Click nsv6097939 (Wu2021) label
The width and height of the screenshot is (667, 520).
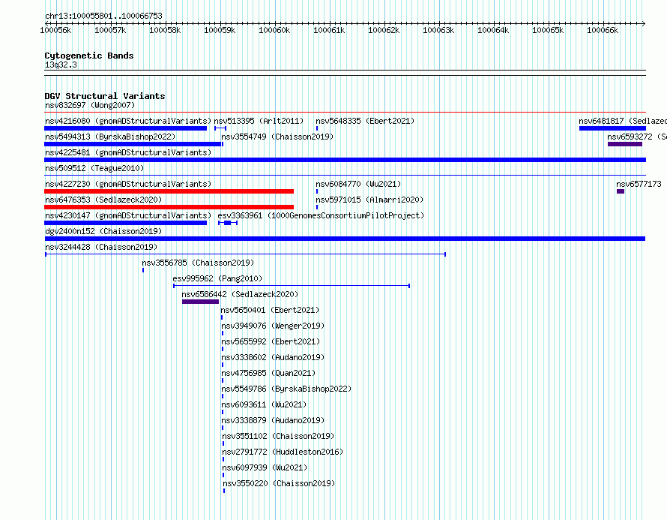[265, 467]
